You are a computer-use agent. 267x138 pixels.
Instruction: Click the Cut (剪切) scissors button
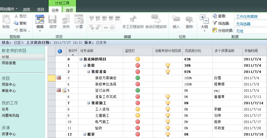pos(21,16)
